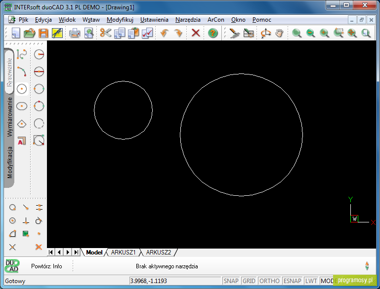Copy selection with the toolbar copy icon
Image resolution: width=380 pixels, height=289 pixels.
[x=120, y=33]
